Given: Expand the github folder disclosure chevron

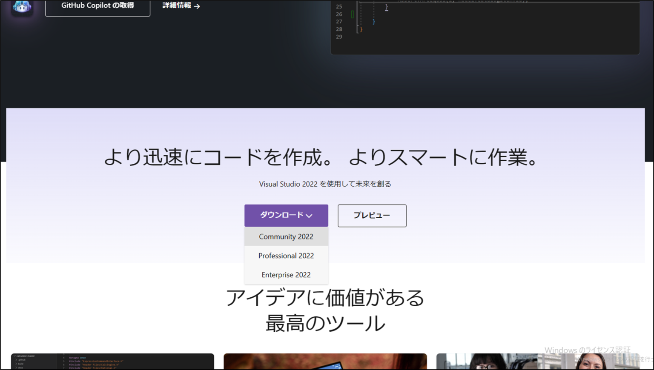Looking at the screenshot, I should [16, 360].
